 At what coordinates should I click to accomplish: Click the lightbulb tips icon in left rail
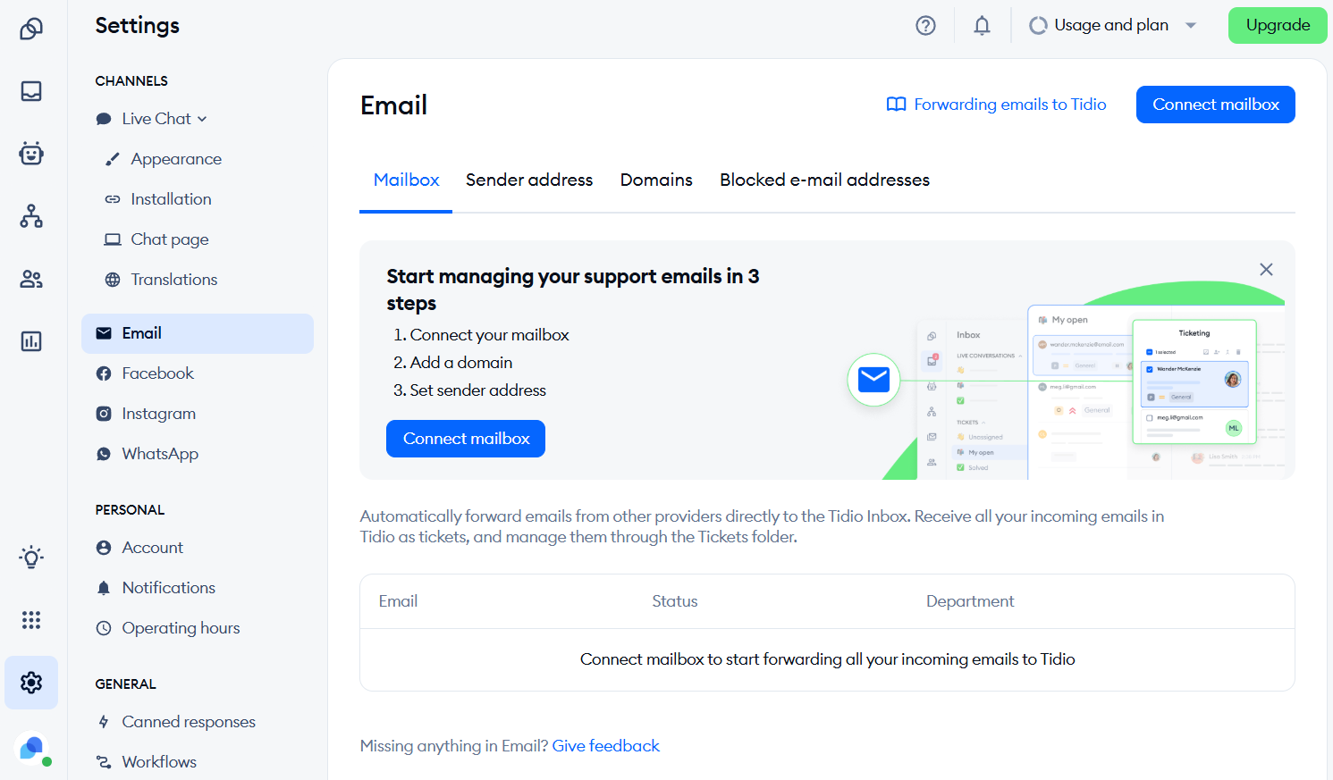[31, 558]
